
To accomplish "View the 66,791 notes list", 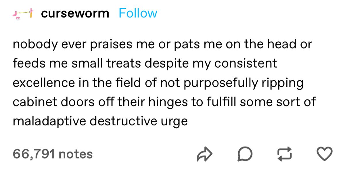I will tap(53, 154).
